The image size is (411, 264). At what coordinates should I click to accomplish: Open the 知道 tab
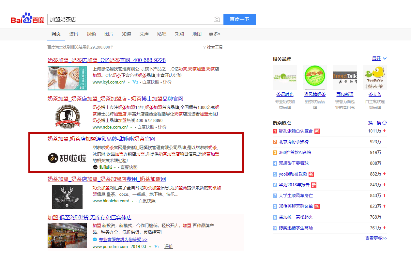127,34
